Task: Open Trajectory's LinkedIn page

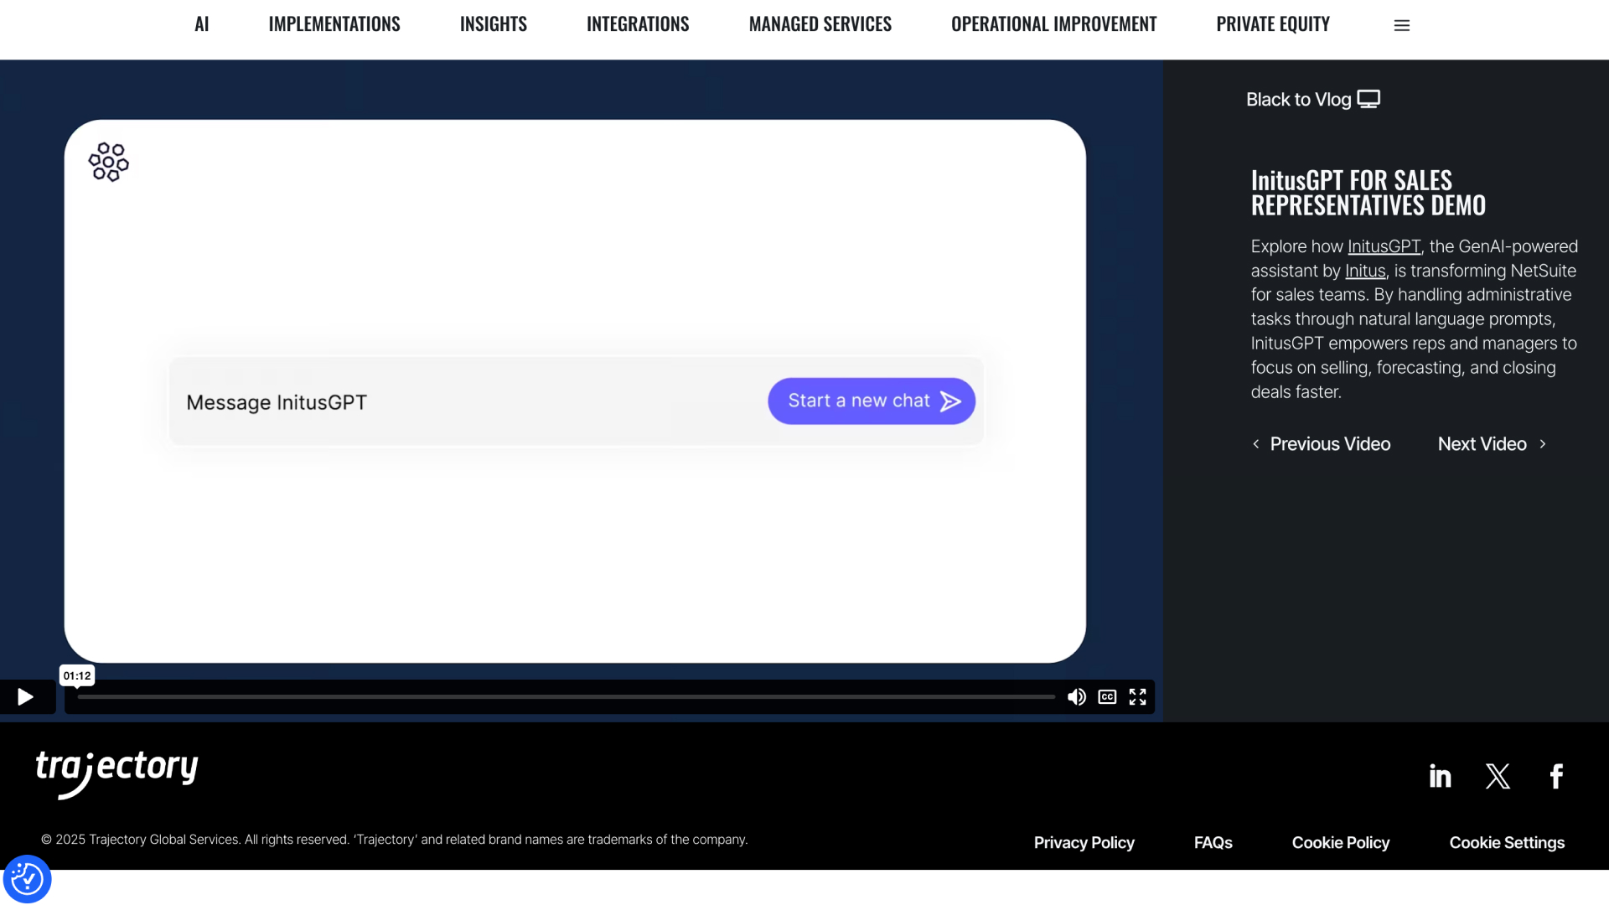Action: (x=1440, y=776)
